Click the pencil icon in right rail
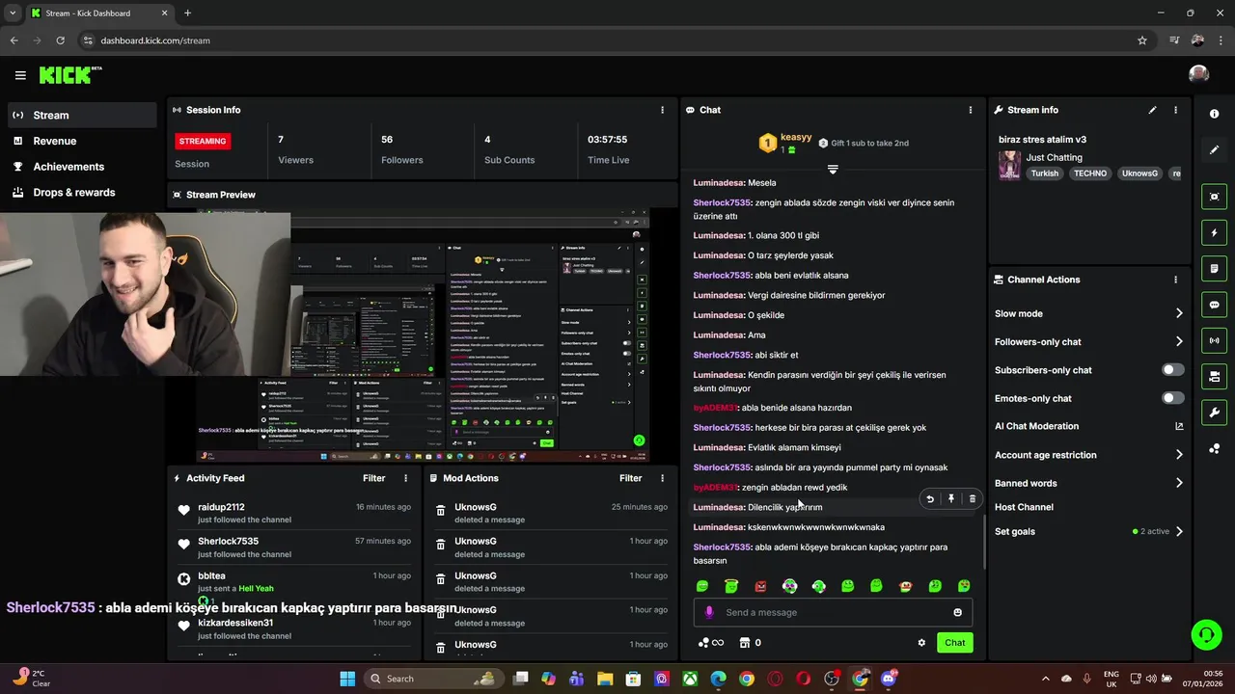Image resolution: width=1235 pixels, height=694 pixels. coord(1214,150)
